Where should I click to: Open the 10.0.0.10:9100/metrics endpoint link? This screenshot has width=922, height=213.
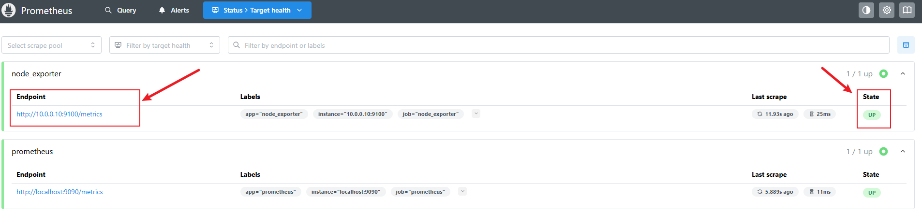click(x=59, y=114)
